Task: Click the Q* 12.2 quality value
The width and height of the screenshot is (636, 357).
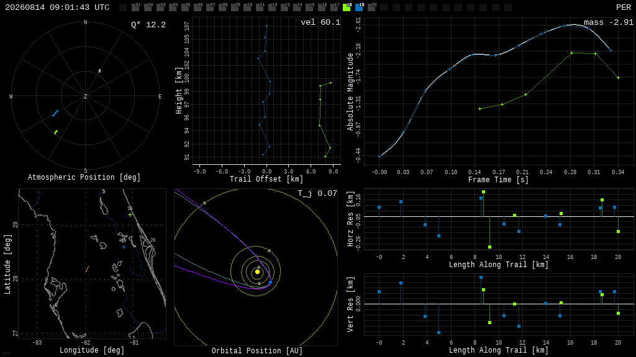Action: point(148,25)
